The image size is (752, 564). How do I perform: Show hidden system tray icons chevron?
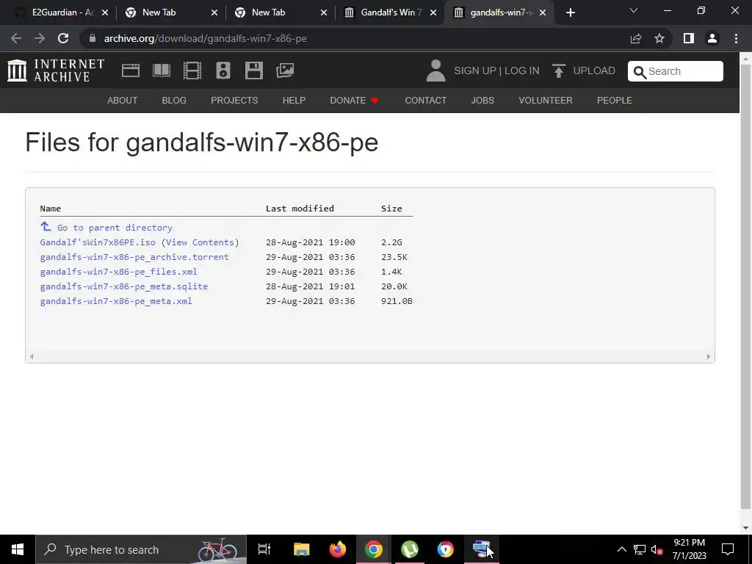(x=621, y=549)
